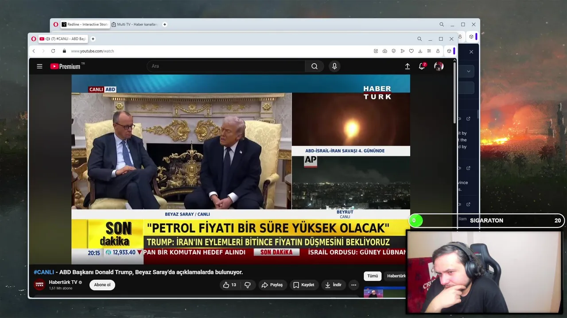
Task: Click the live video player
Action: pyautogui.click(x=241, y=169)
